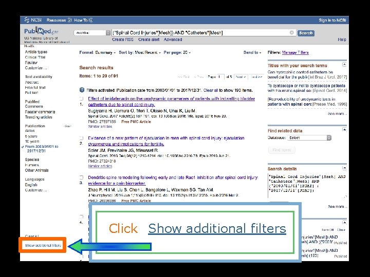Filter by Full text availability
This screenshot has width=370, height=277.
pos(31,92)
